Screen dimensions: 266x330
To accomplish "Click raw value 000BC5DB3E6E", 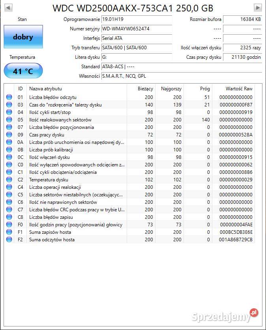I will tap(236, 232).
